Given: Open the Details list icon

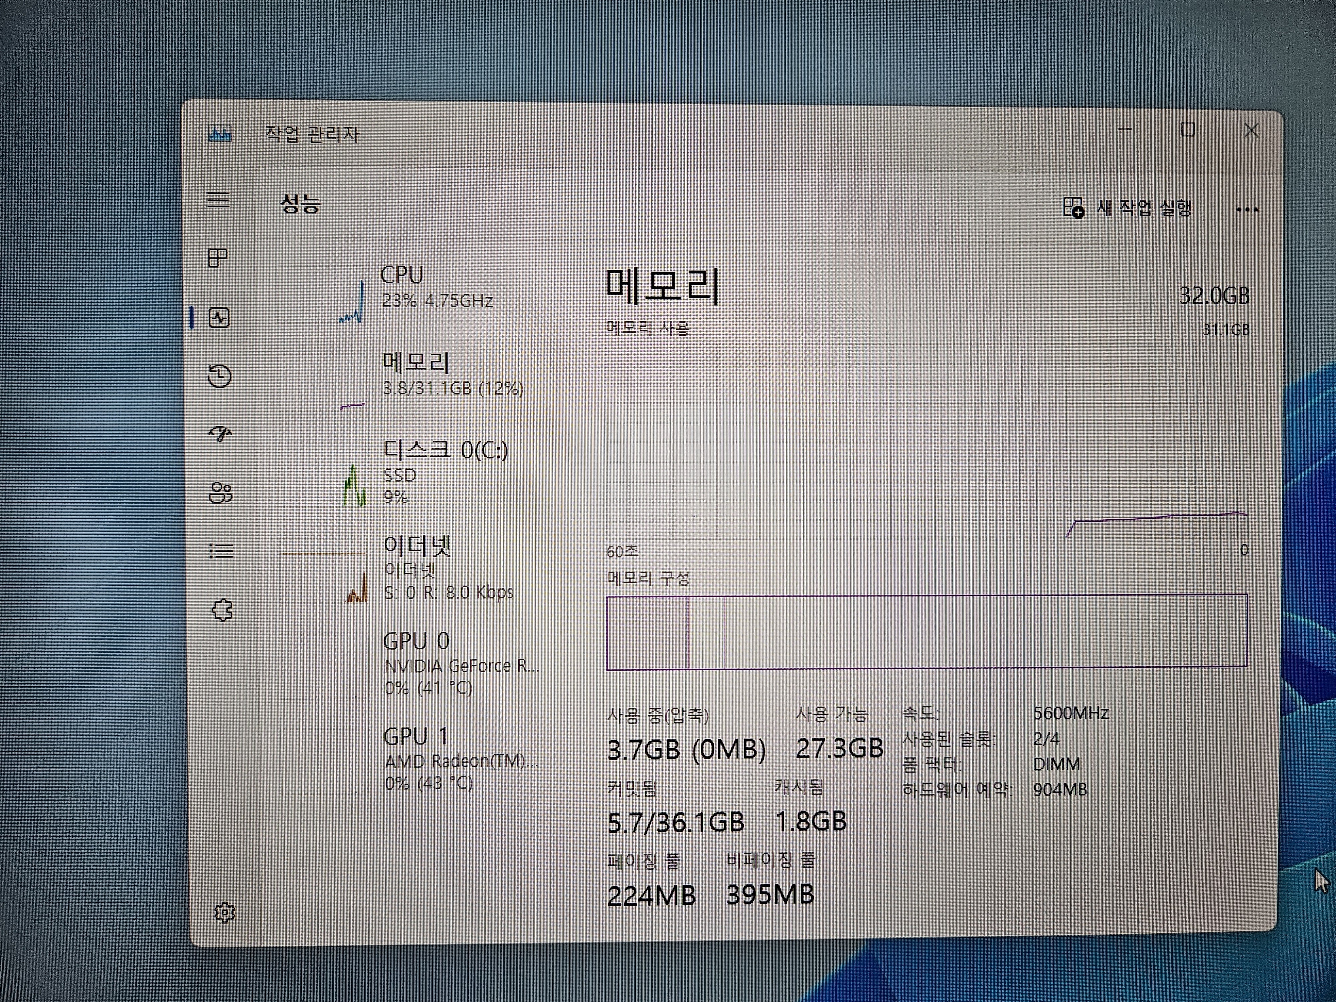Looking at the screenshot, I should [x=221, y=551].
